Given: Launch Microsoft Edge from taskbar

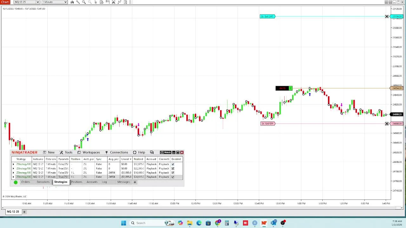Looking at the screenshot, I should (199, 223).
